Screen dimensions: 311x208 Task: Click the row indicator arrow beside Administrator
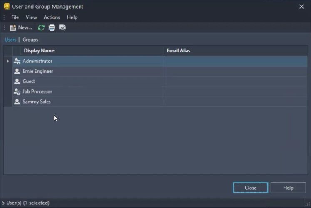tap(8, 61)
